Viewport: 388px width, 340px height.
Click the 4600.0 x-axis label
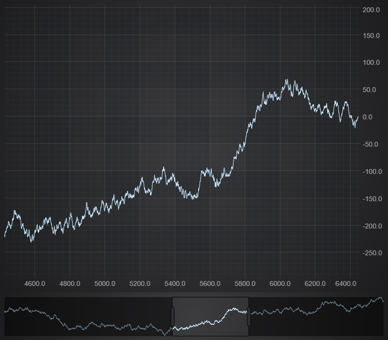[35, 284]
